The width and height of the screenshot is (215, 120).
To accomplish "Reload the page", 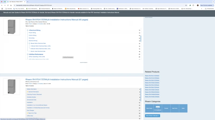I will click(8, 5).
